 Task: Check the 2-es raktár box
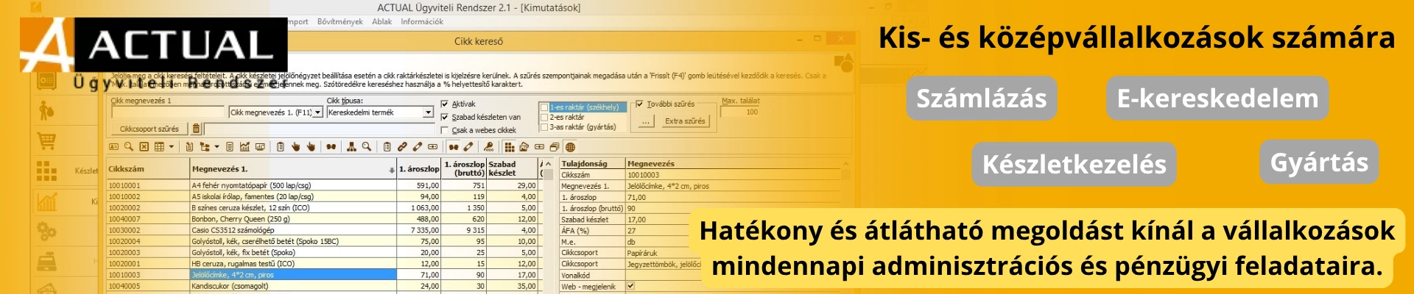pyautogui.click(x=544, y=118)
